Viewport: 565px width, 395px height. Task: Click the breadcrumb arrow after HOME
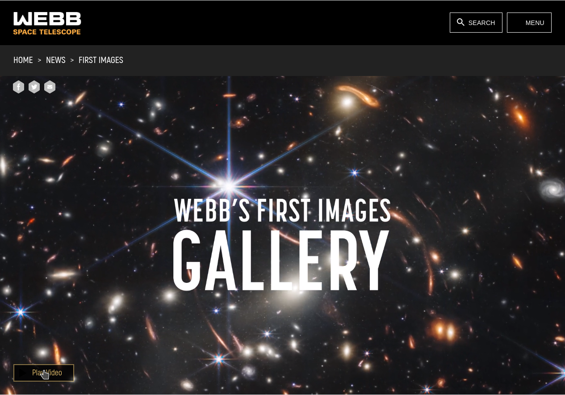coord(39,60)
